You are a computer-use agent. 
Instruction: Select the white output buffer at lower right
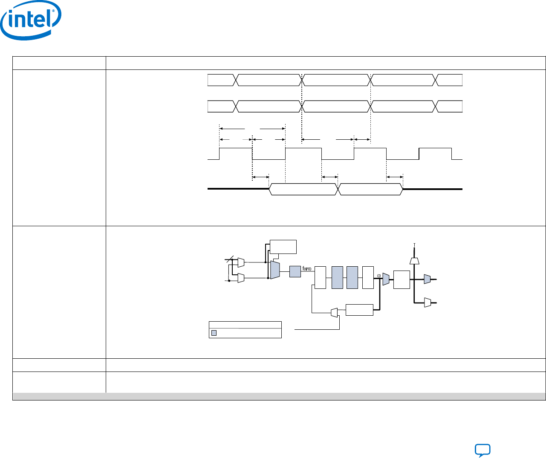click(x=428, y=302)
